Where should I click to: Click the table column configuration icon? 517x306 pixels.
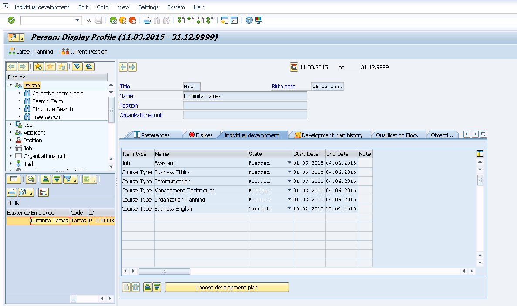tap(480, 154)
